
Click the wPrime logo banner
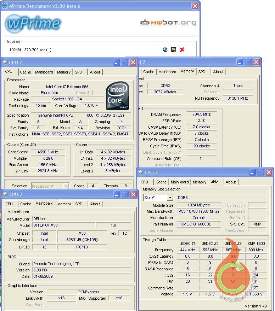tap(33, 23)
